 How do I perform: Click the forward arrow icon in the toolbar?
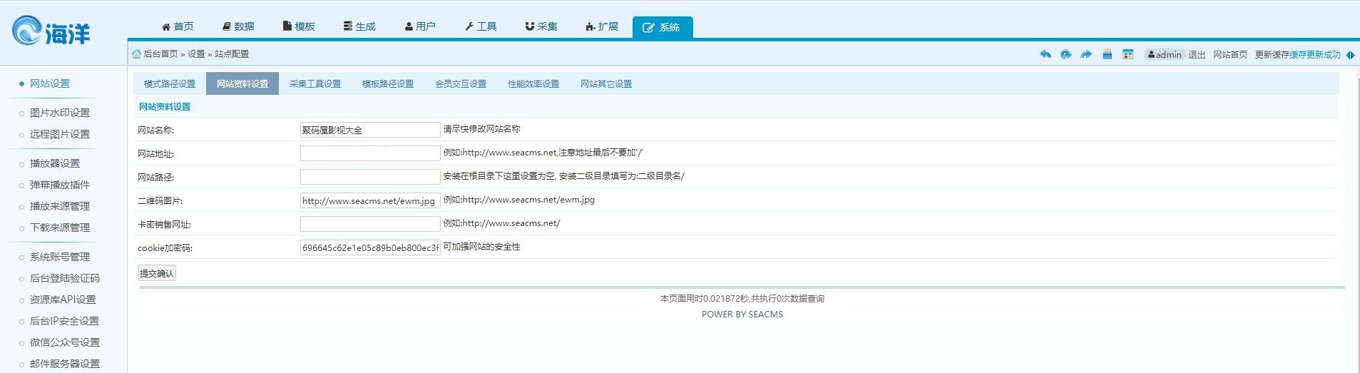1086,54
